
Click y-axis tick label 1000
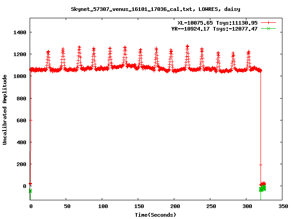tap(20, 76)
